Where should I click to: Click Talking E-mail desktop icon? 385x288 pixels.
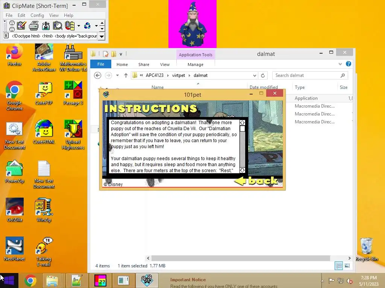tap(44, 252)
